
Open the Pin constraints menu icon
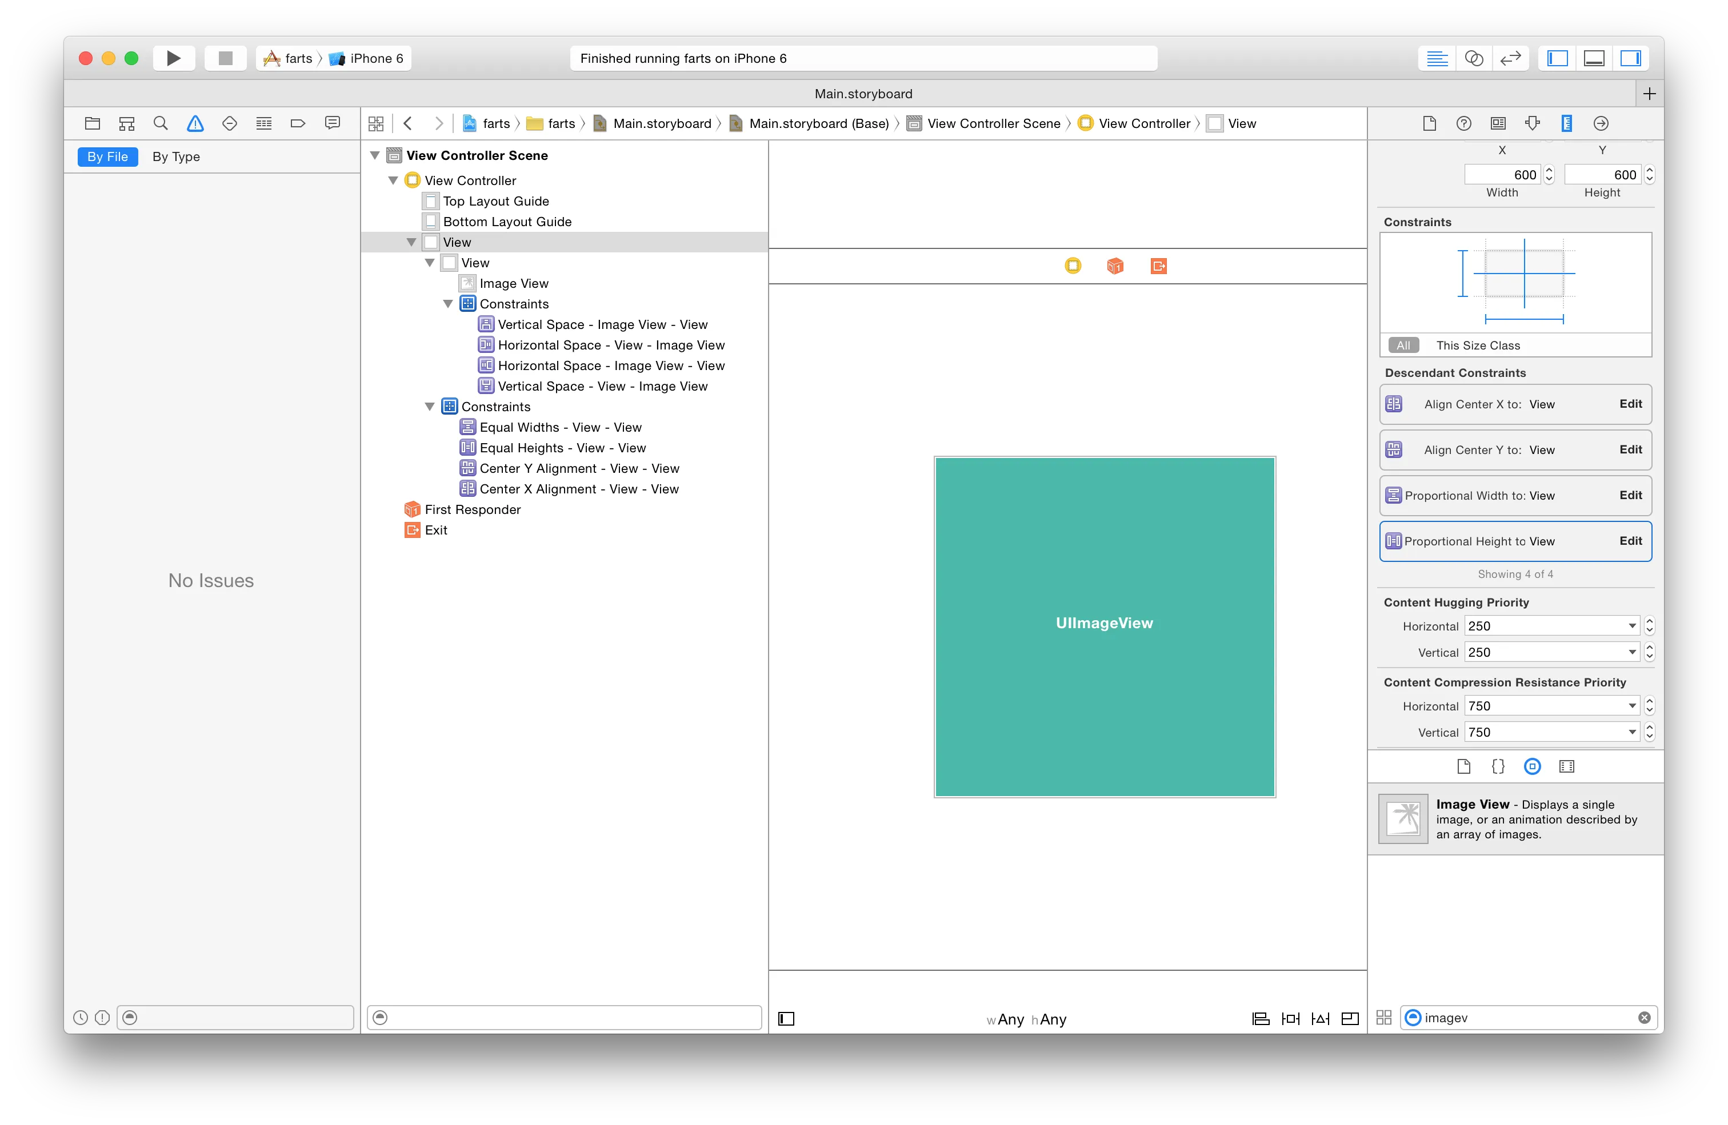tap(1291, 1020)
